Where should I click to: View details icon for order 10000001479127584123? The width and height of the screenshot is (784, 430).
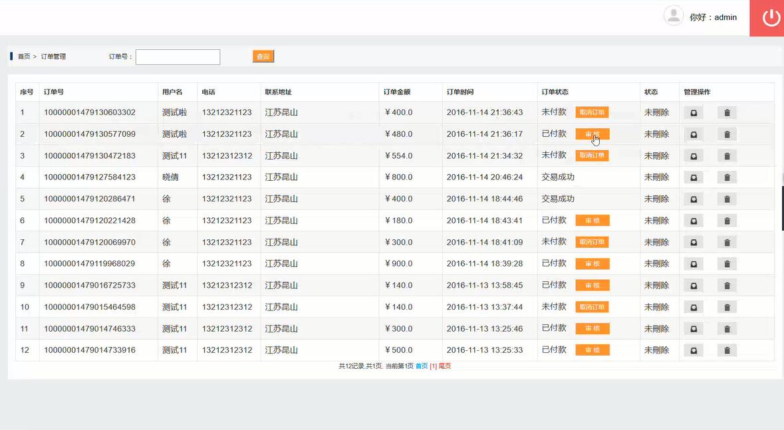point(694,177)
